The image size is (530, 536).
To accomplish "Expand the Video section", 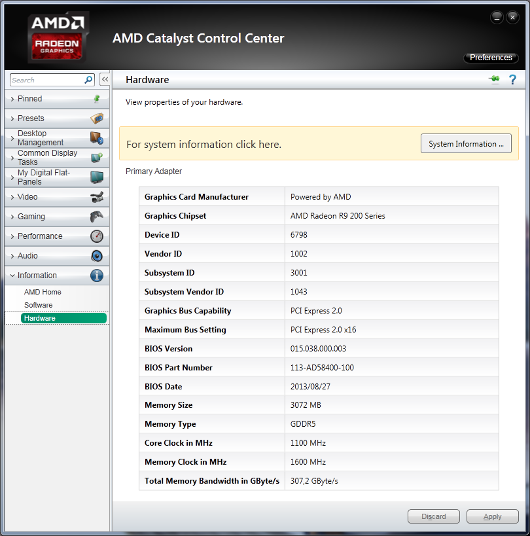I will tap(57, 197).
